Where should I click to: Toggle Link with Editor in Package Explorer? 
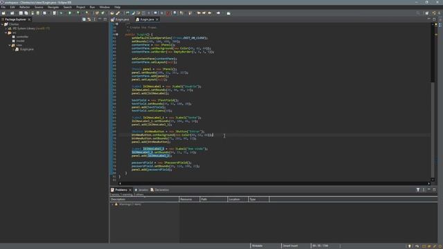(89, 19)
